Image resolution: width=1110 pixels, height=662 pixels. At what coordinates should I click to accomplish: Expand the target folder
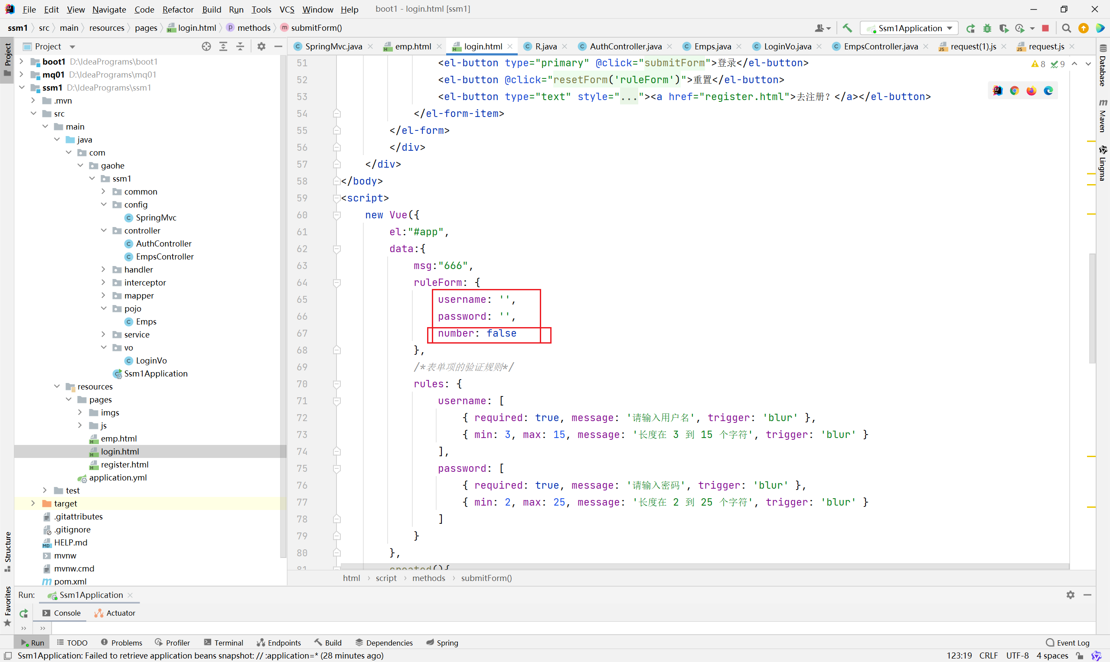pyautogui.click(x=33, y=503)
